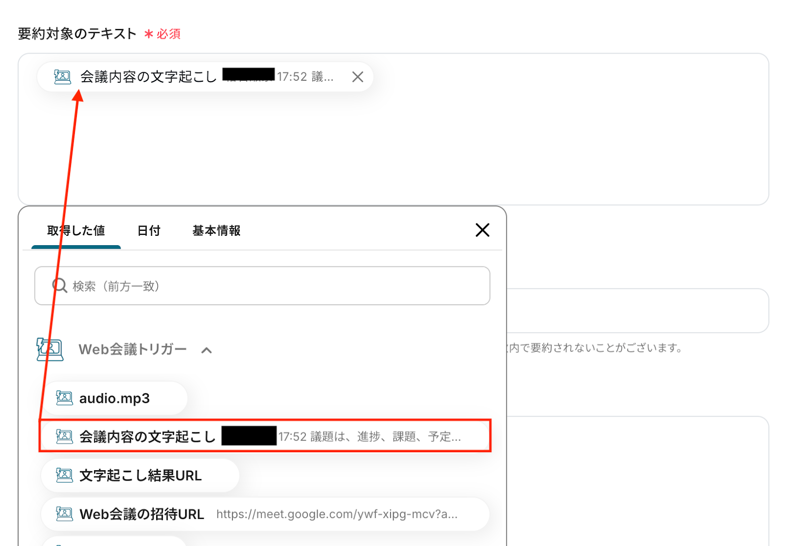The height and width of the screenshot is (546, 788).
Task: Click icon beside 会議内容の文字起こし in value list
Action: click(64, 436)
